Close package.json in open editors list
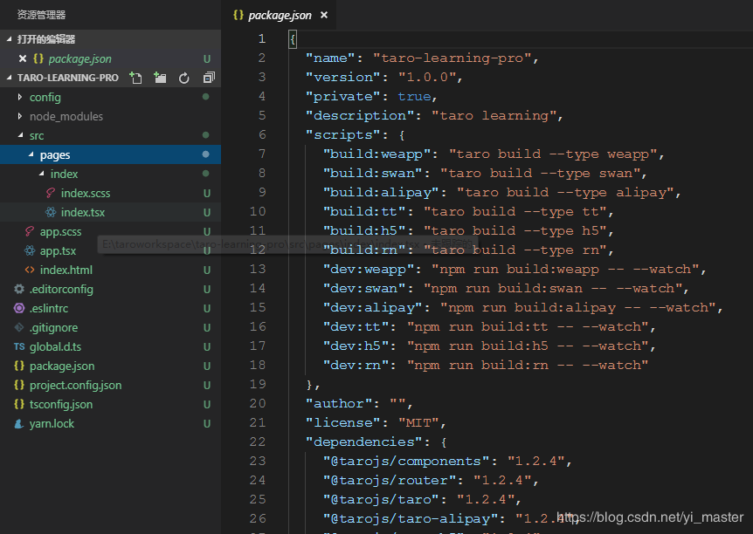753x534 pixels. tap(23, 58)
